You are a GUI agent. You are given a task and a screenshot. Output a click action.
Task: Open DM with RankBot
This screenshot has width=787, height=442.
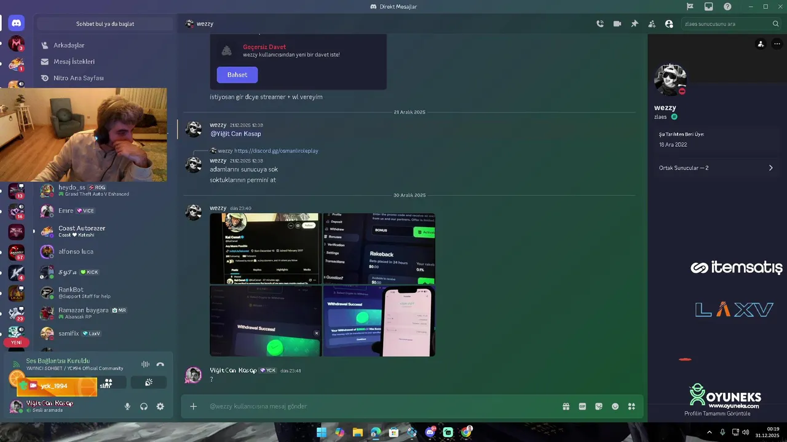pos(106,293)
